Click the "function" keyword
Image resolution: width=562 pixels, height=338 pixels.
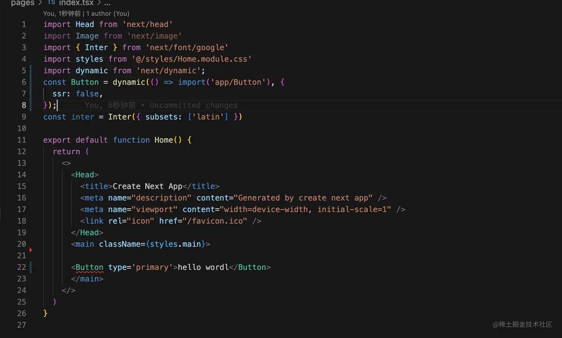(131, 140)
